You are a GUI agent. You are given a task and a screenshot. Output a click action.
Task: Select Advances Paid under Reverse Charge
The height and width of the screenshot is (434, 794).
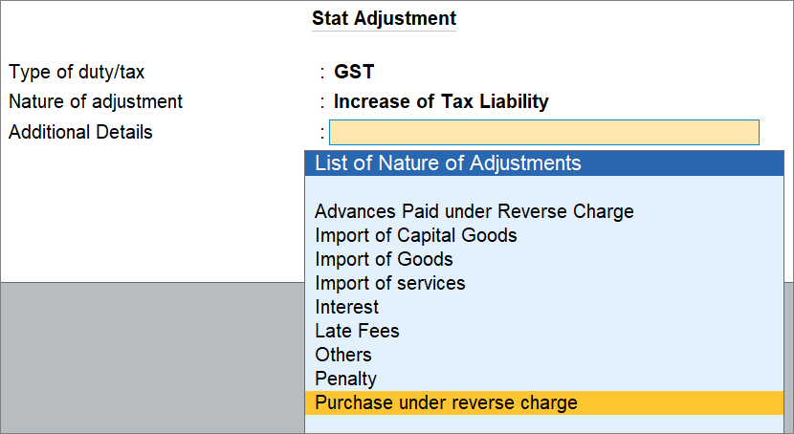pyautogui.click(x=474, y=211)
